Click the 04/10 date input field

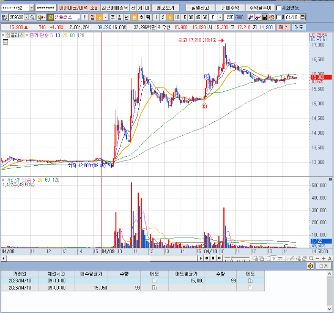[292, 17]
